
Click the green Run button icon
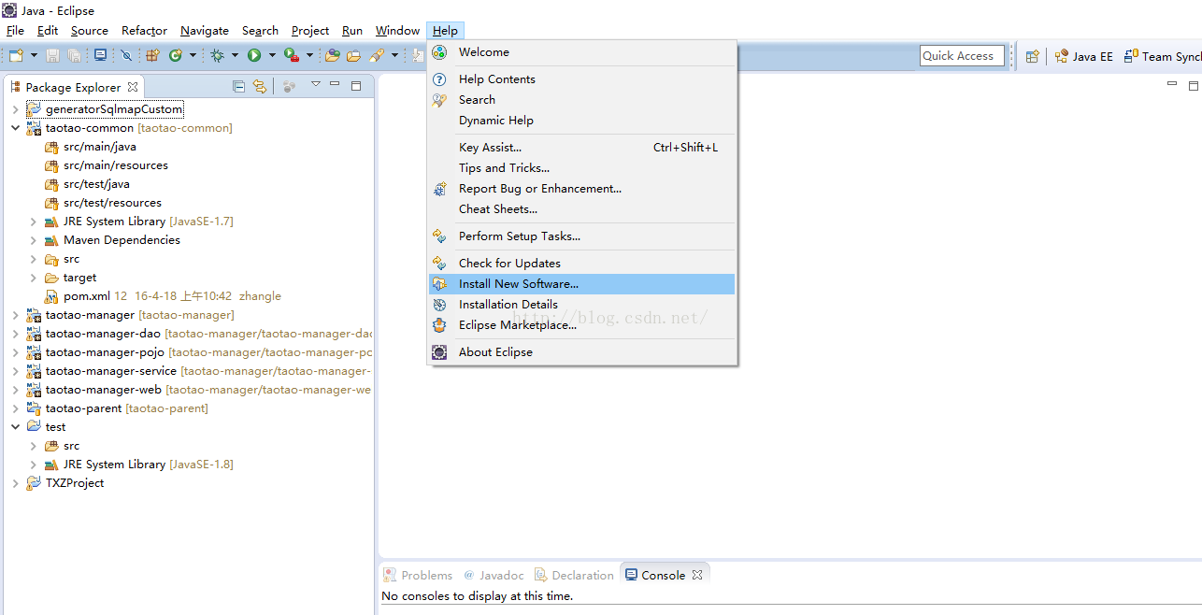254,56
